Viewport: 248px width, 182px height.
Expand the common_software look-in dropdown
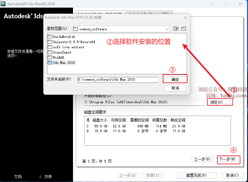point(167,29)
